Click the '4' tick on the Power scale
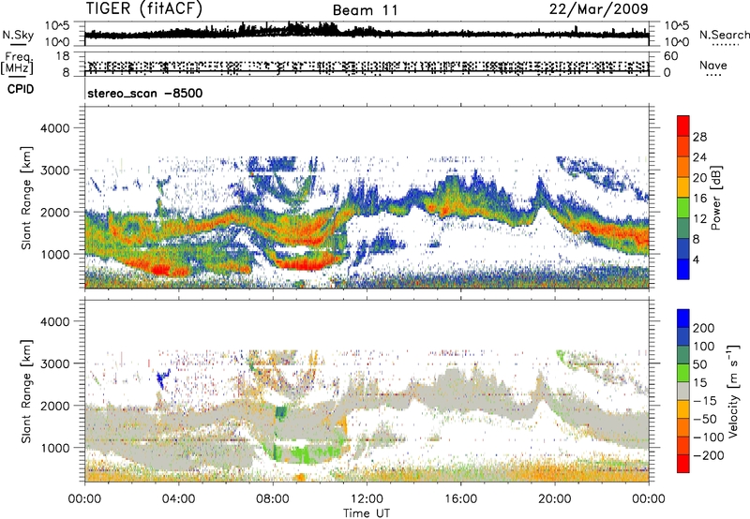The width and height of the screenshot is (750, 519). pos(696,259)
